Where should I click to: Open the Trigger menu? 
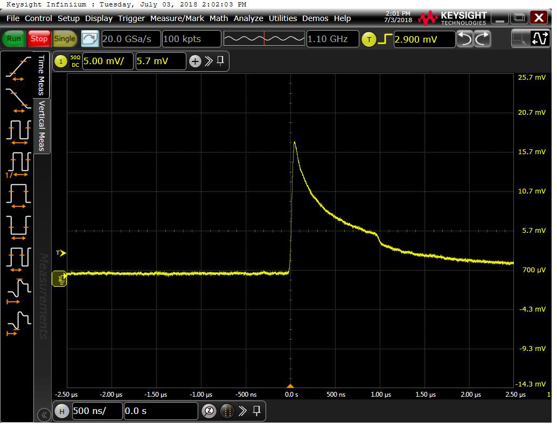pos(131,18)
